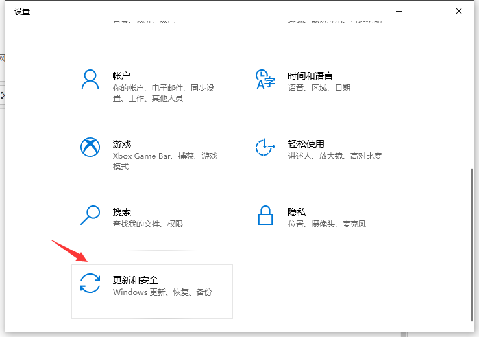
Task: Click the Xbox Game Bar description text
Action: (165, 161)
